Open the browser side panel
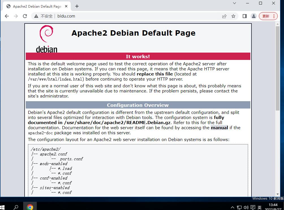This screenshot has height=210, width=284. tap(244, 16)
